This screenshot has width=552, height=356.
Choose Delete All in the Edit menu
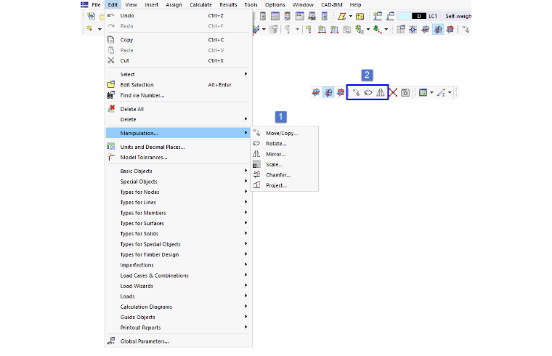click(x=177, y=109)
